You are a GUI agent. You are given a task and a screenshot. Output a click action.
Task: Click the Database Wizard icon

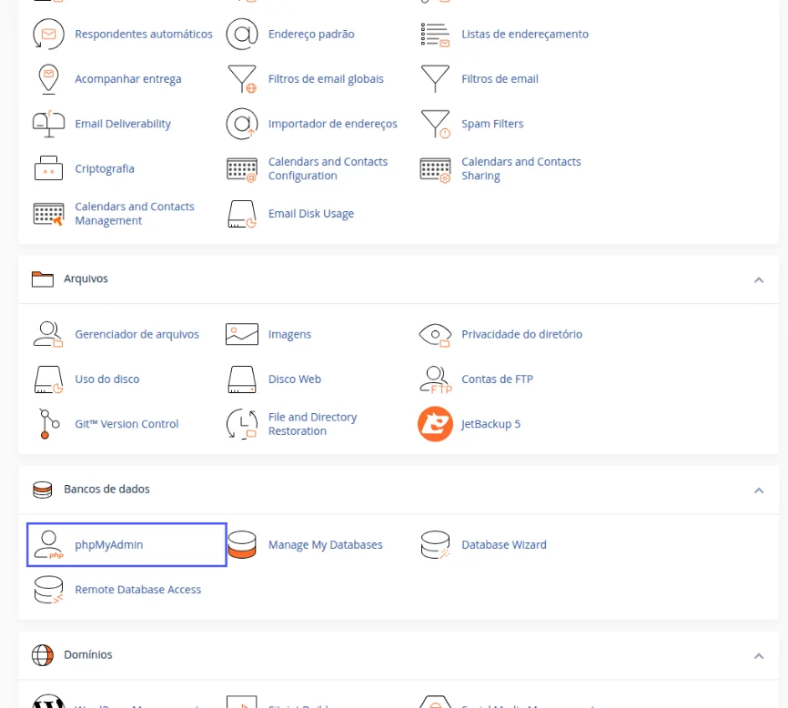435,545
